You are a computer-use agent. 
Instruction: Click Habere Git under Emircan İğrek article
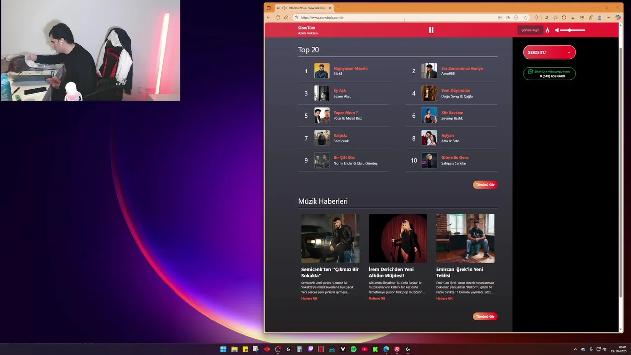pos(444,298)
